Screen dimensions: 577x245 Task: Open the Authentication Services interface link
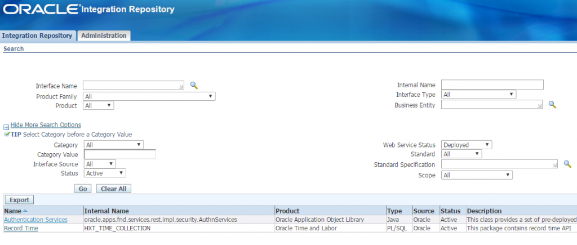point(35,220)
